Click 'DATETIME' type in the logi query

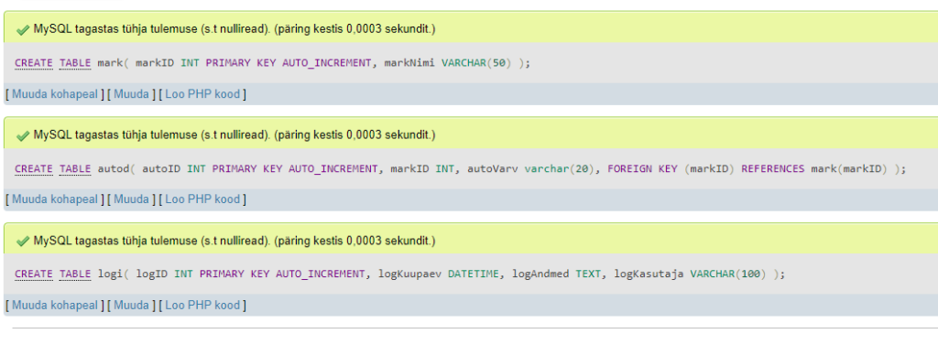click(x=474, y=274)
